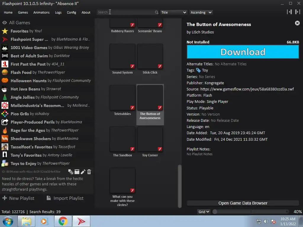The image size is (303, 227).
Task: Click the Molleindustria's Recommendations icon
Action: point(5,106)
